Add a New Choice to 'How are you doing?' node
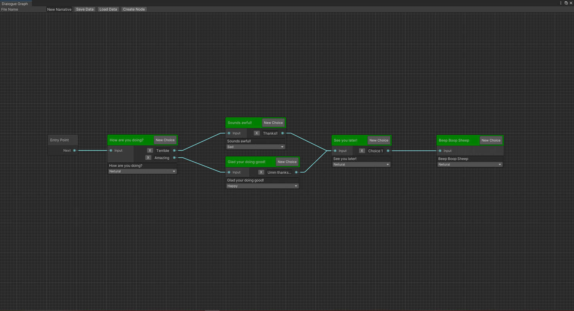The image size is (574, 311). pyautogui.click(x=165, y=140)
